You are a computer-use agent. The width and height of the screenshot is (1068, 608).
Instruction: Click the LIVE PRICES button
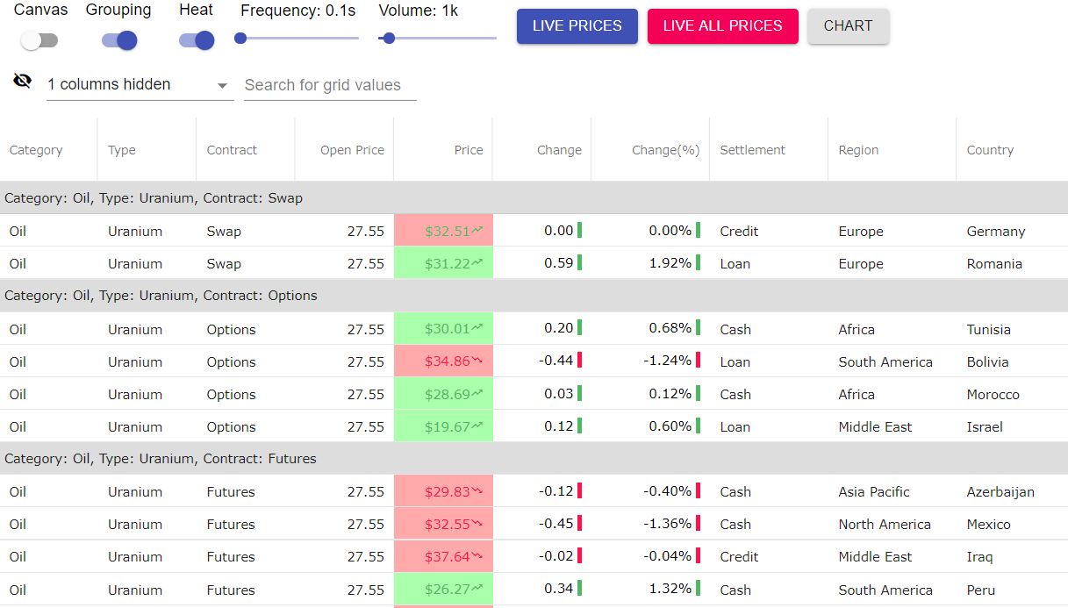[577, 26]
